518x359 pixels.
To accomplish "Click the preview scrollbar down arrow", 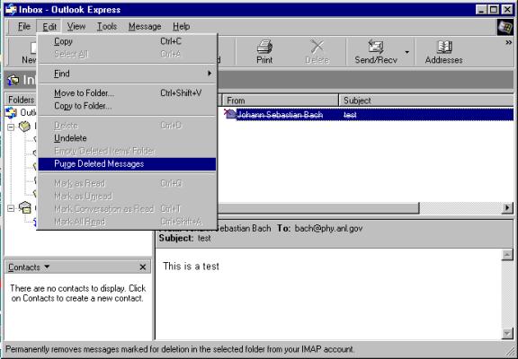I will [x=507, y=334].
